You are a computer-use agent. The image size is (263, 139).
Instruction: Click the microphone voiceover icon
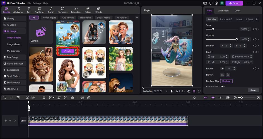point(194,98)
